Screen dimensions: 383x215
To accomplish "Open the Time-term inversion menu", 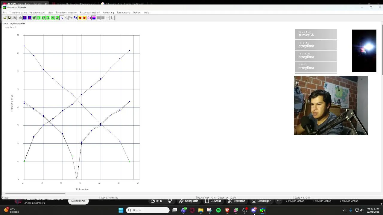I will [66, 13].
